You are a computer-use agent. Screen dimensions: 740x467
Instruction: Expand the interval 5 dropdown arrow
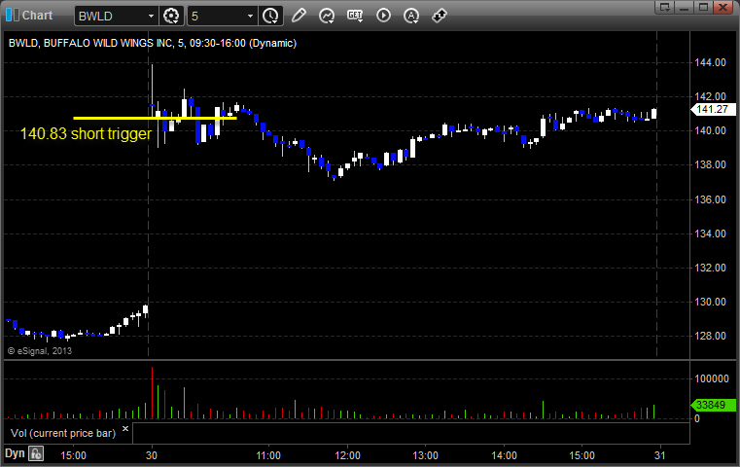(x=251, y=17)
